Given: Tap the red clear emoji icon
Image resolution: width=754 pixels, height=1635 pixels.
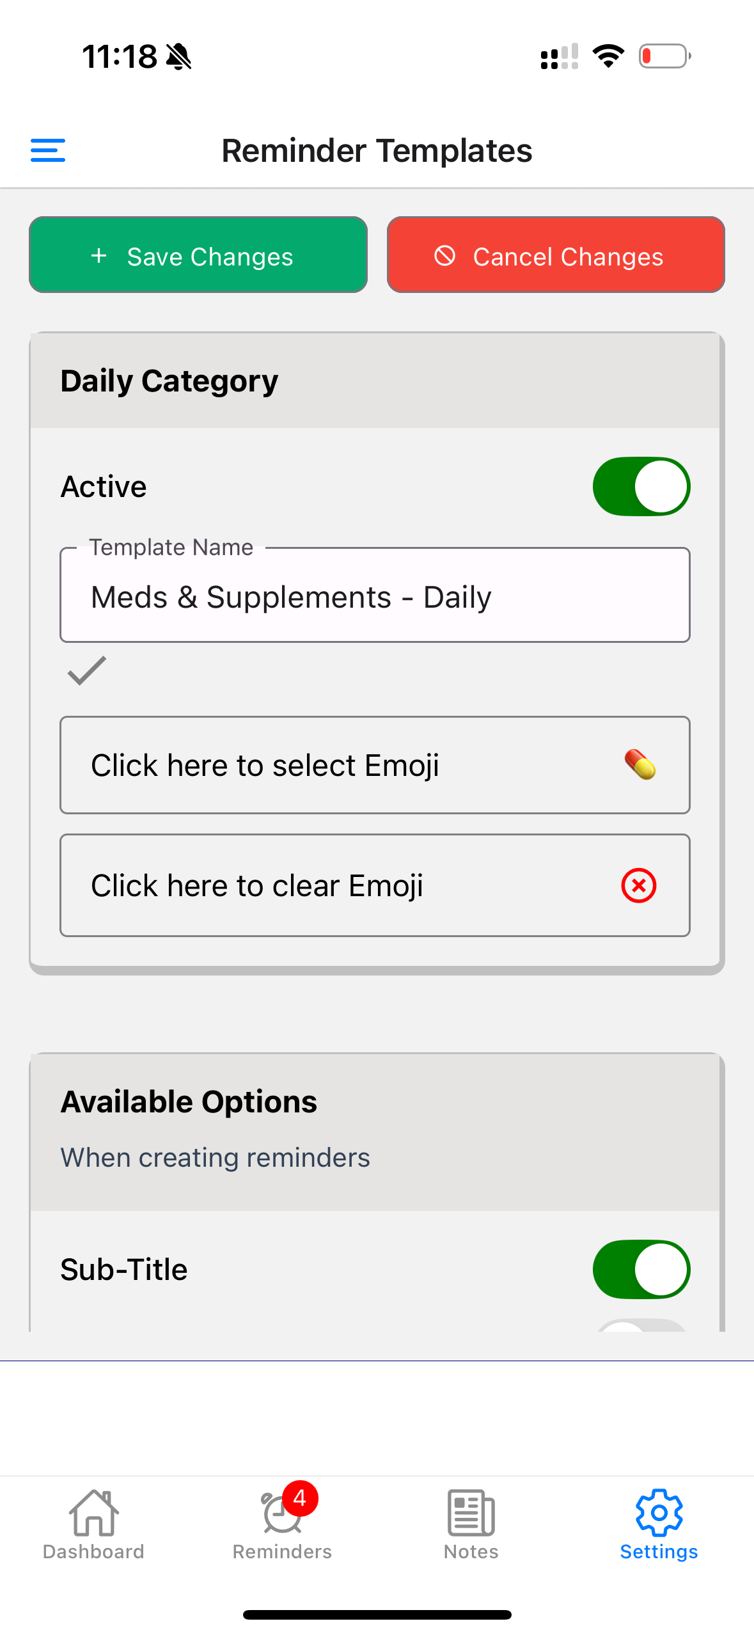Looking at the screenshot, I should (x=638, y=885).
